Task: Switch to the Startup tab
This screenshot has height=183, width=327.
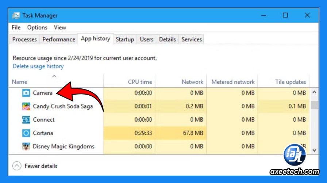Action: [125, 39]
